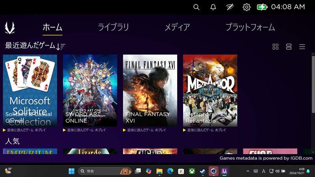315x177 pixels.
Task: Sort recently played games
Action: click(61, 47)
